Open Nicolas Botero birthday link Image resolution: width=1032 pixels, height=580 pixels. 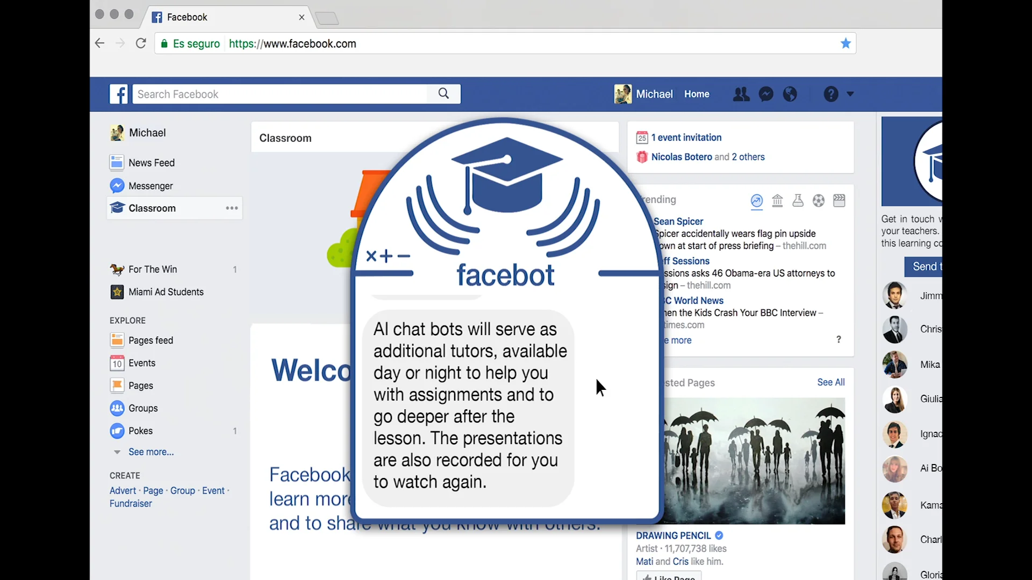683,157
